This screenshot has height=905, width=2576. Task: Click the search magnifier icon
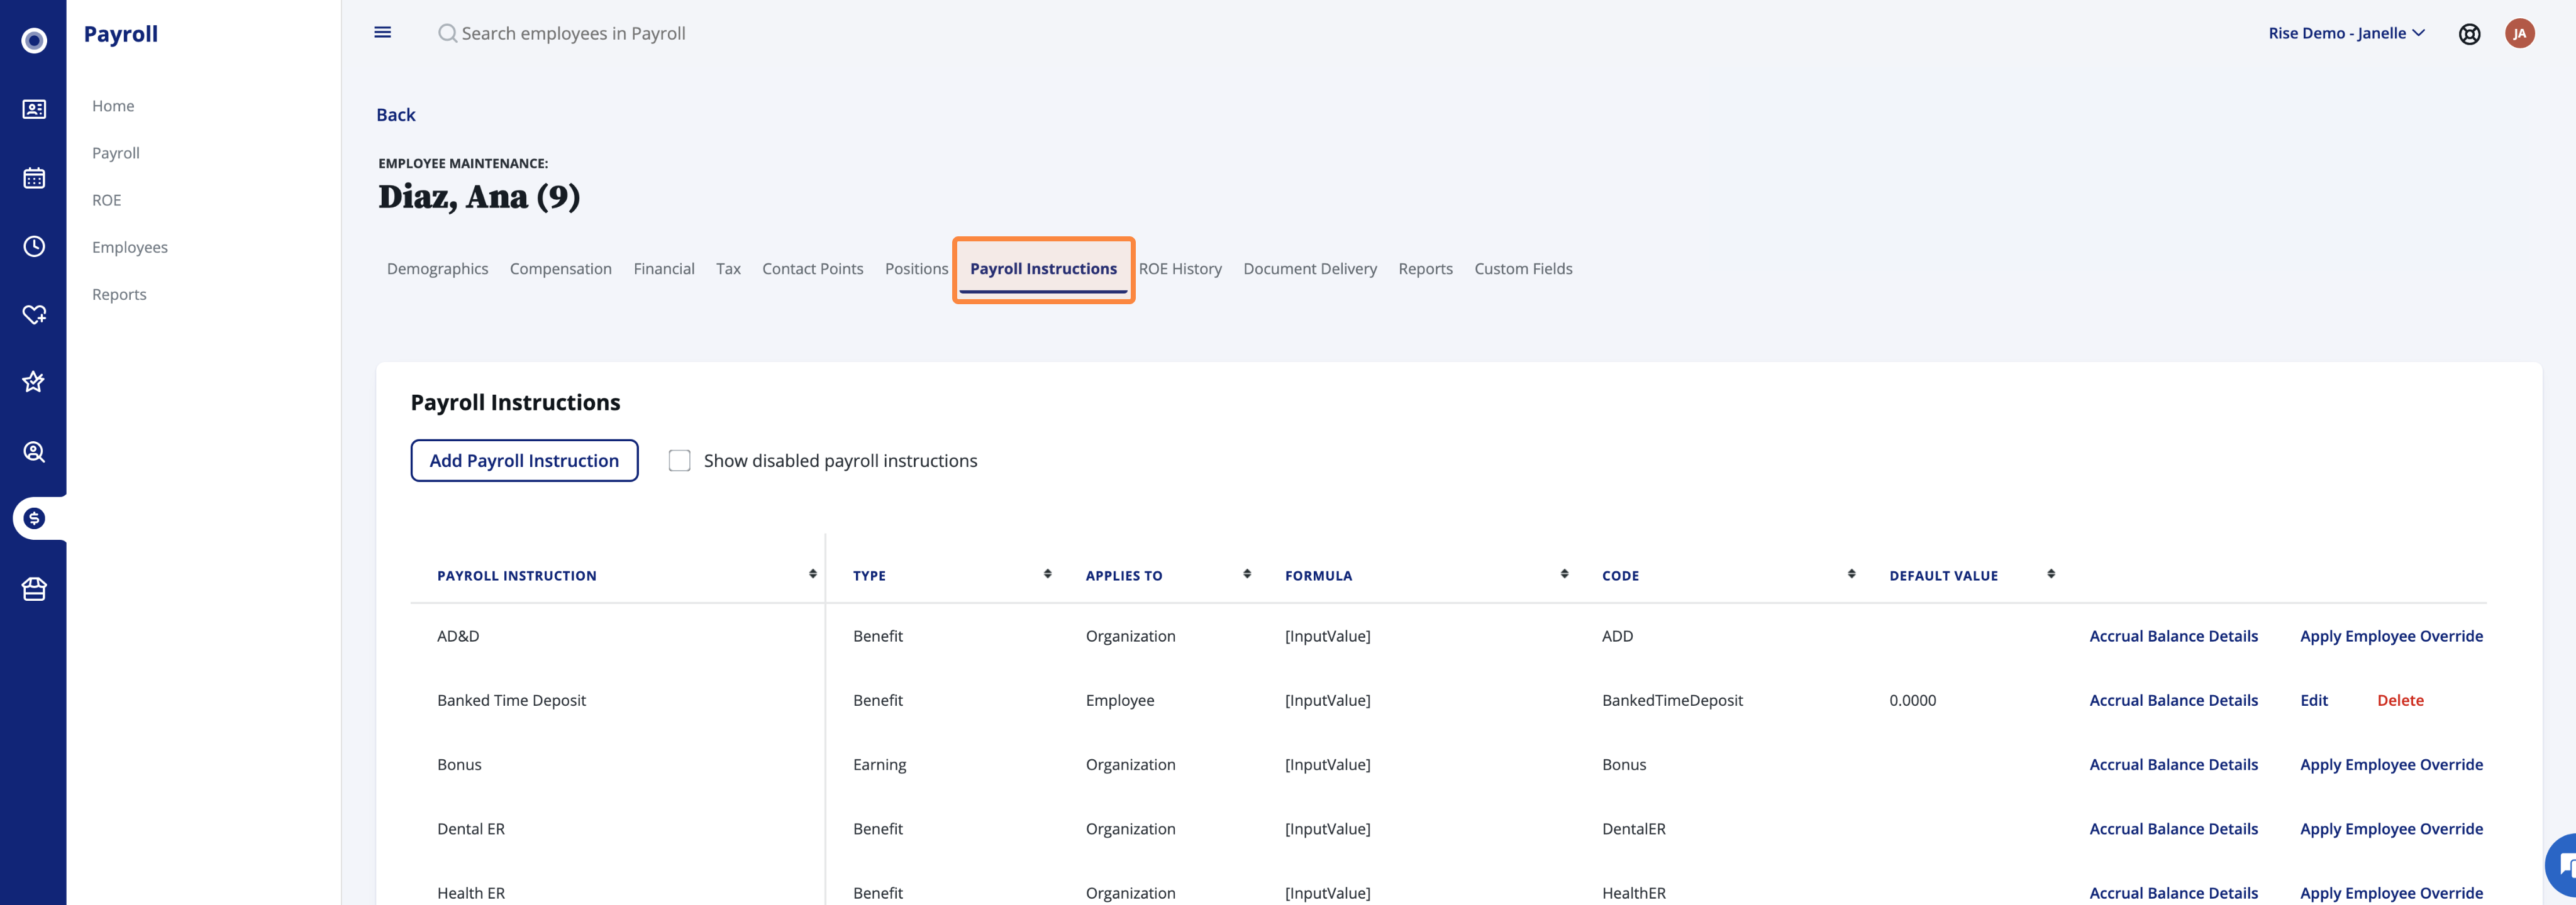pyautogui.click(x=447, y=33)
